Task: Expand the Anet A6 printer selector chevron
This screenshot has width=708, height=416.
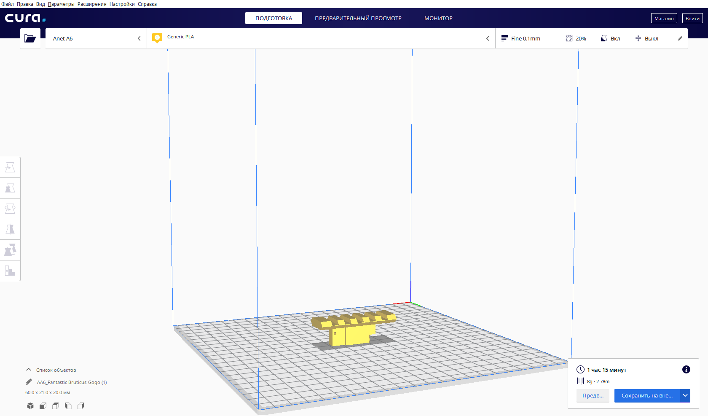Action: click(x=139, y=38)
